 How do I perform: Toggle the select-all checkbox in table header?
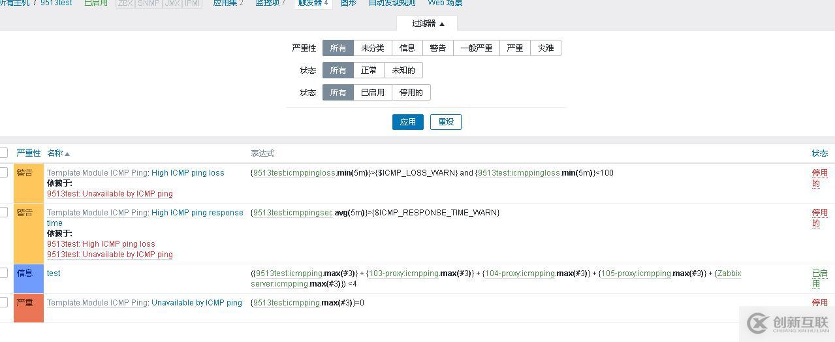[x=3, y=153]
